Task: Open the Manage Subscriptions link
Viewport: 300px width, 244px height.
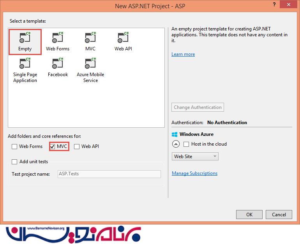Action: tap(194, 173)
